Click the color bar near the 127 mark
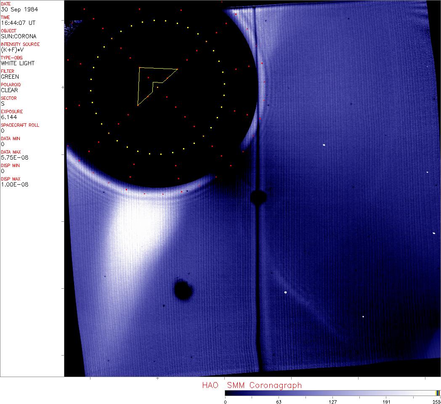Viewport: 441px width, 404px height. click(332, 393)
